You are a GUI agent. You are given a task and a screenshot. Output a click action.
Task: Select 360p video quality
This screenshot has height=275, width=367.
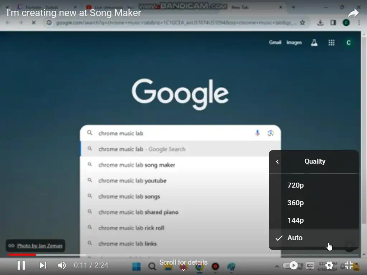tap(314, 203)
